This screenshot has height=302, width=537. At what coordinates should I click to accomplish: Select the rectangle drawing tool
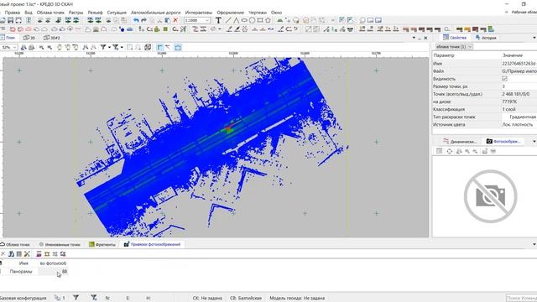pyautogui.click(x=260, y=20)
